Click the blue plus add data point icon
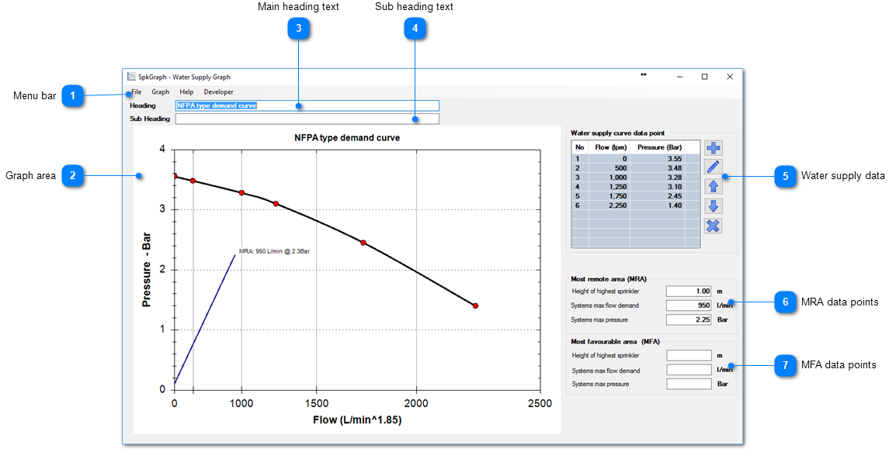This screenshot has width=889, height=452. pyautogui.click(x=713, y=147)
